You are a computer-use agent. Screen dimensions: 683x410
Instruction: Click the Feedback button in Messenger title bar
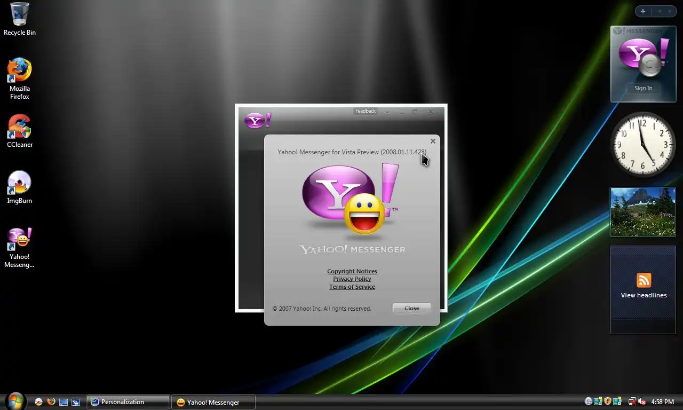[x=366, y=111]
